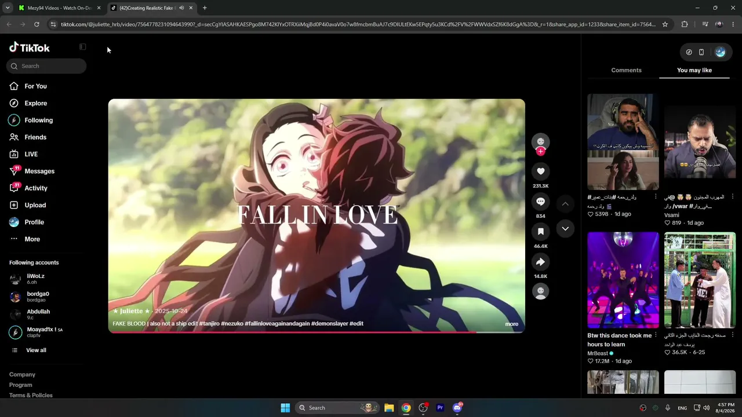The image size is (742, 417).
Task: Bookmark this page with the star icon
Action: [x=665, y=24]
